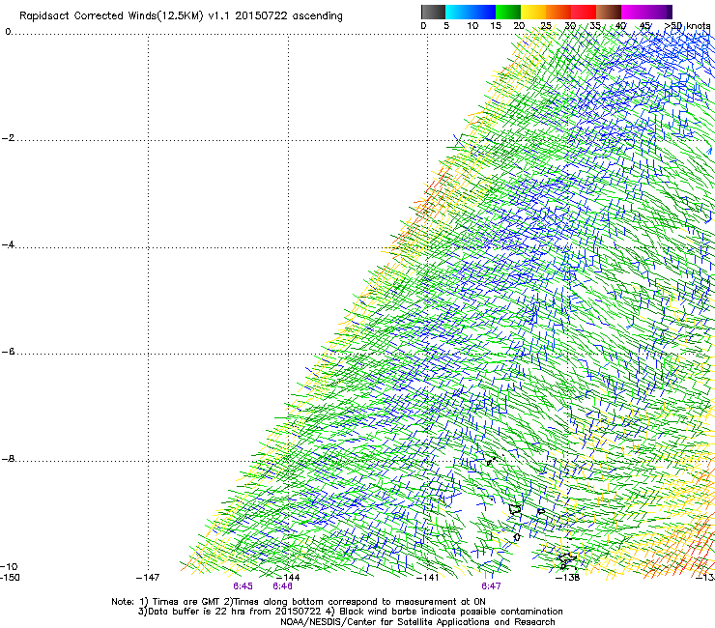Click the largest island outline near -9 latitude
Image resolution: width=715 pixels, height=628 pixels.
515,509
